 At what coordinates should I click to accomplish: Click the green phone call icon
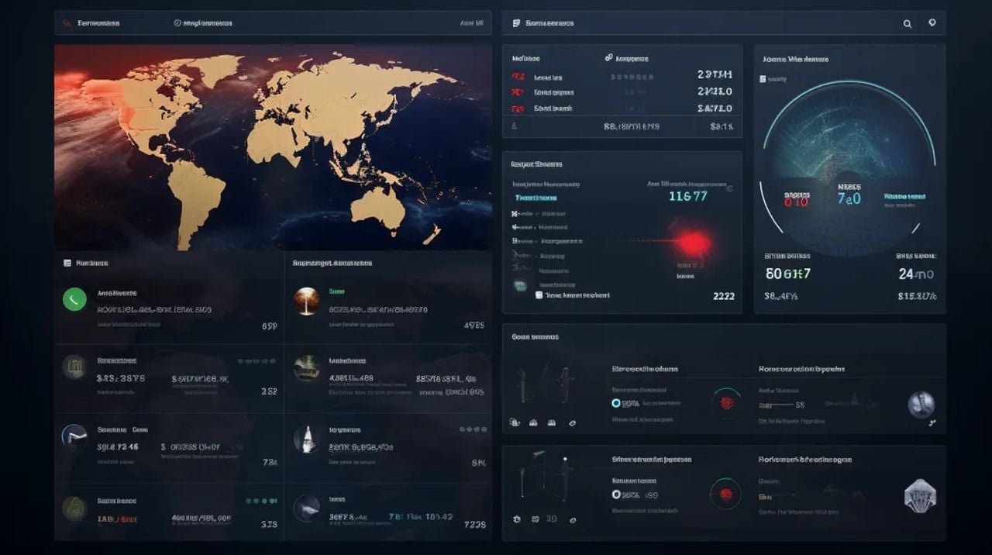pyautogui.click(x=74, y=299)
